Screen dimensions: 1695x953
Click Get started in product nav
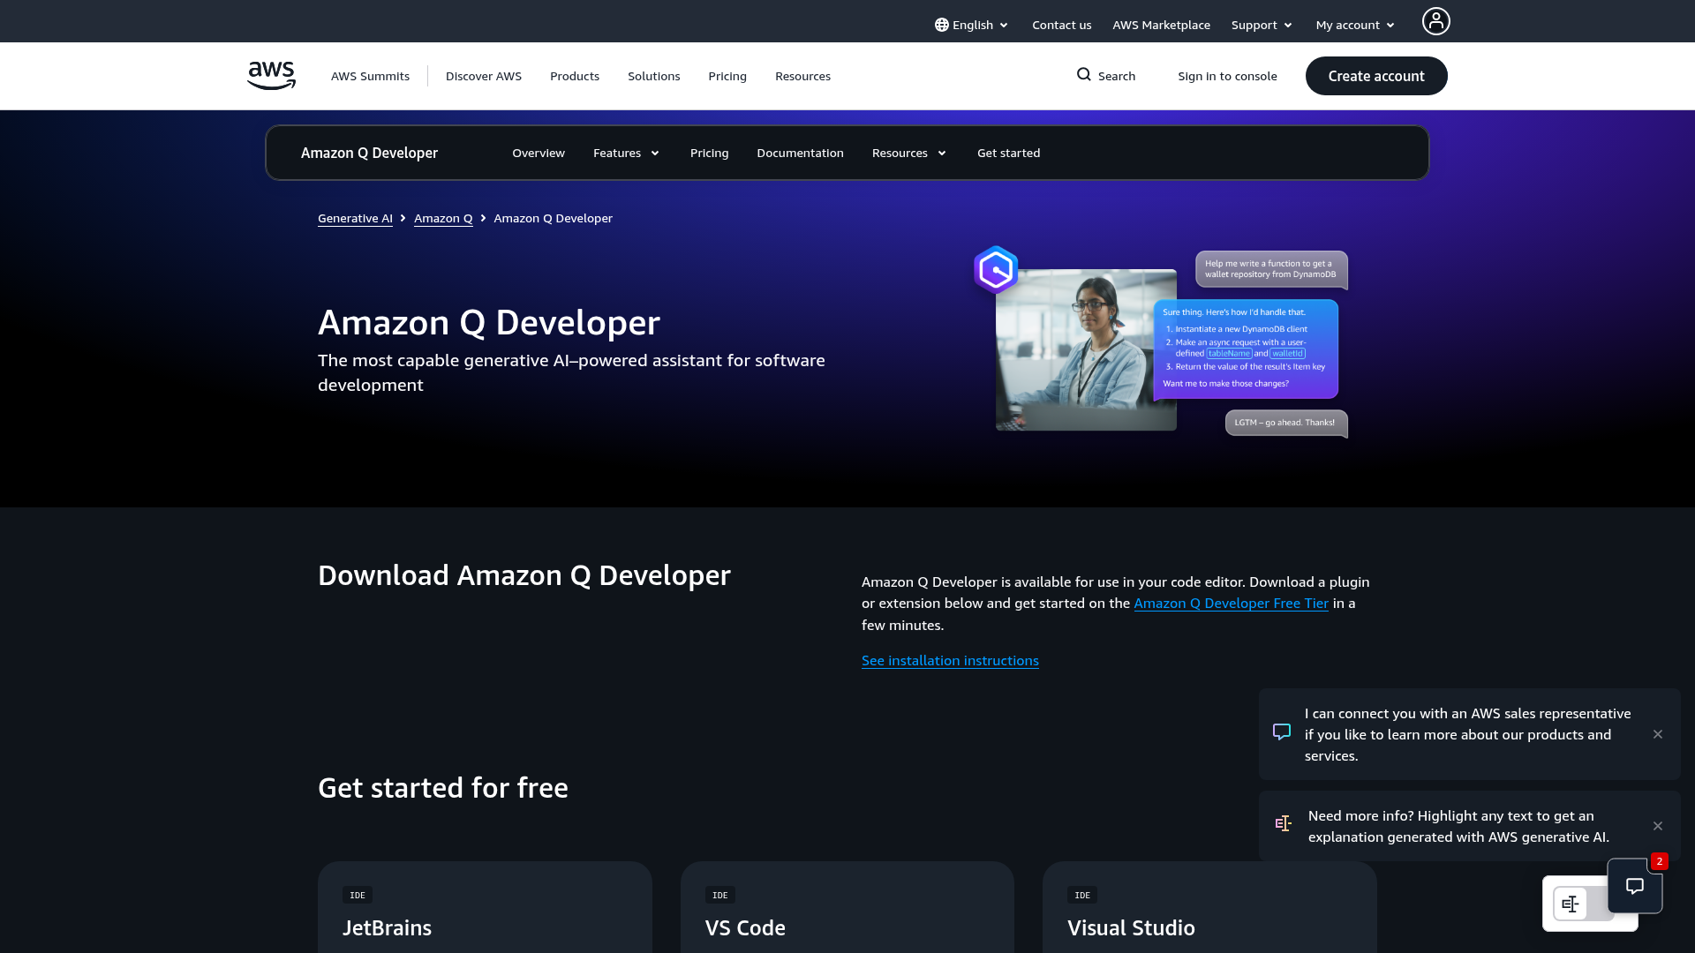1009,153
